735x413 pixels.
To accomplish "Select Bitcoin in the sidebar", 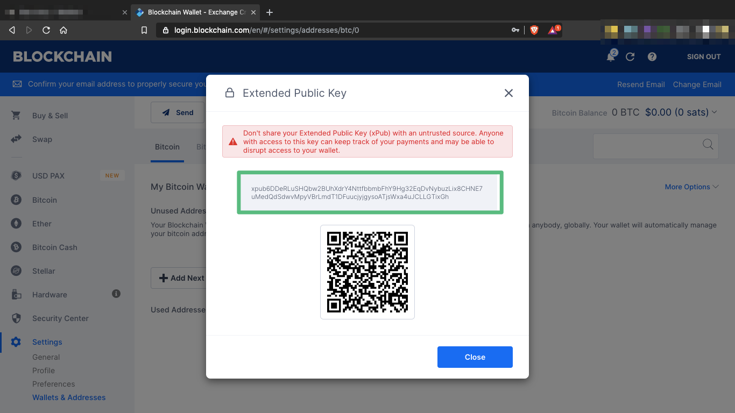I will 45,200.
